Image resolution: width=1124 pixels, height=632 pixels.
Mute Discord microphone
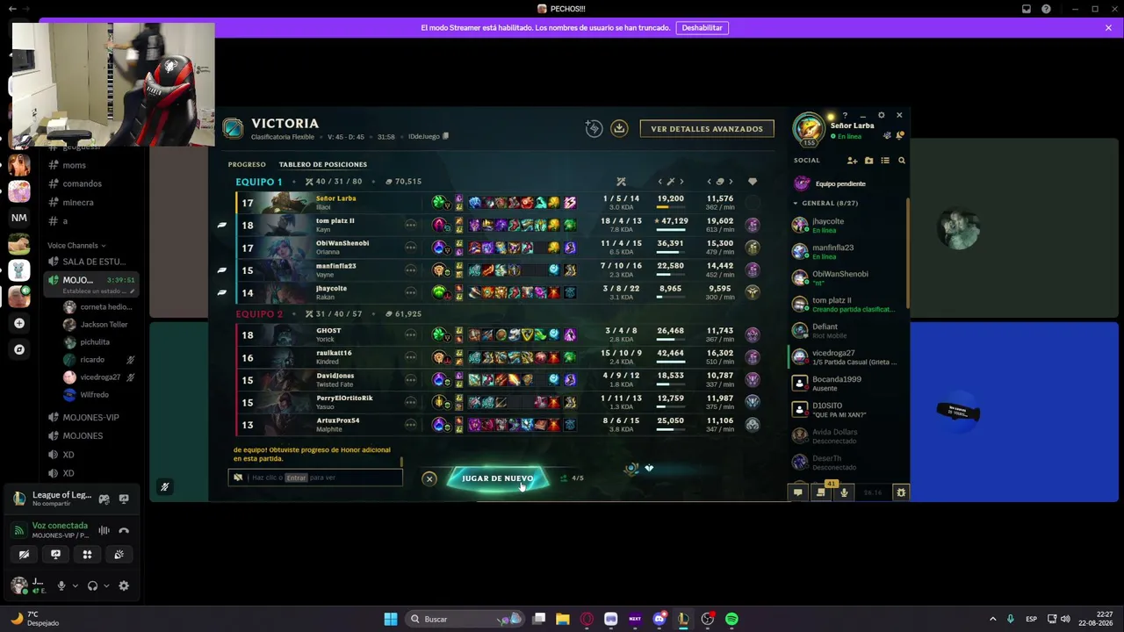point(61,585)
